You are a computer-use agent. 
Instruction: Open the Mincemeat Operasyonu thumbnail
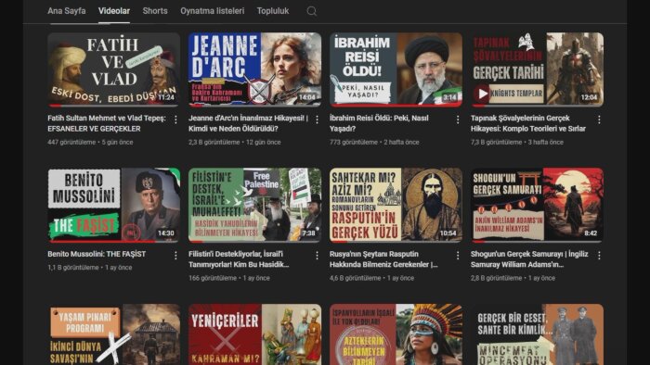pos(538,334)
